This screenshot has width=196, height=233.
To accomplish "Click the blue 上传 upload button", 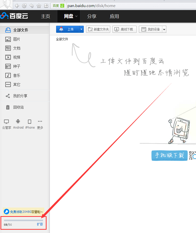I will 68,29.
